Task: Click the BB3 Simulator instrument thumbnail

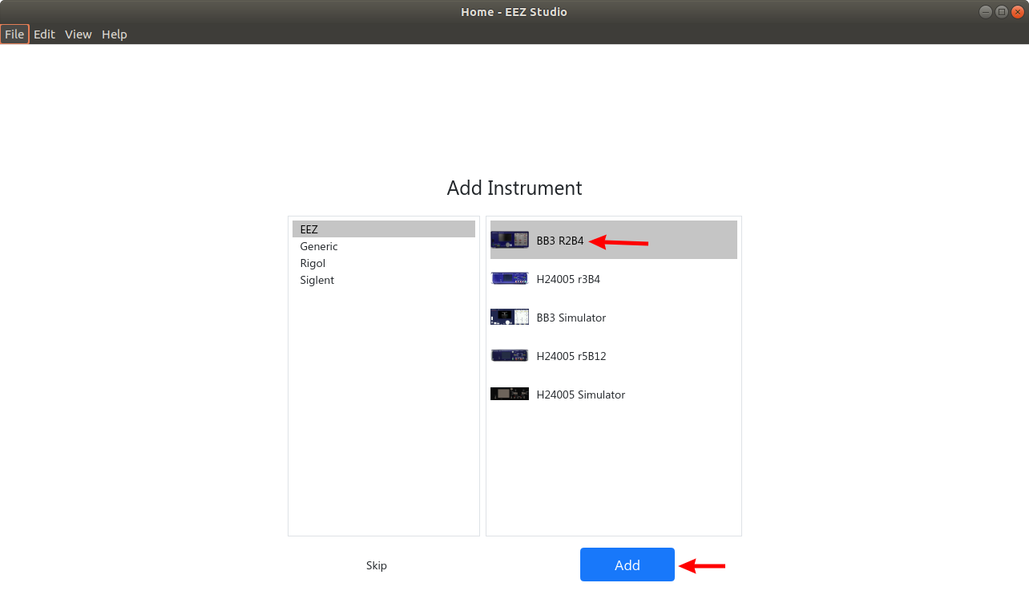Action: click(x=510, y=317)
